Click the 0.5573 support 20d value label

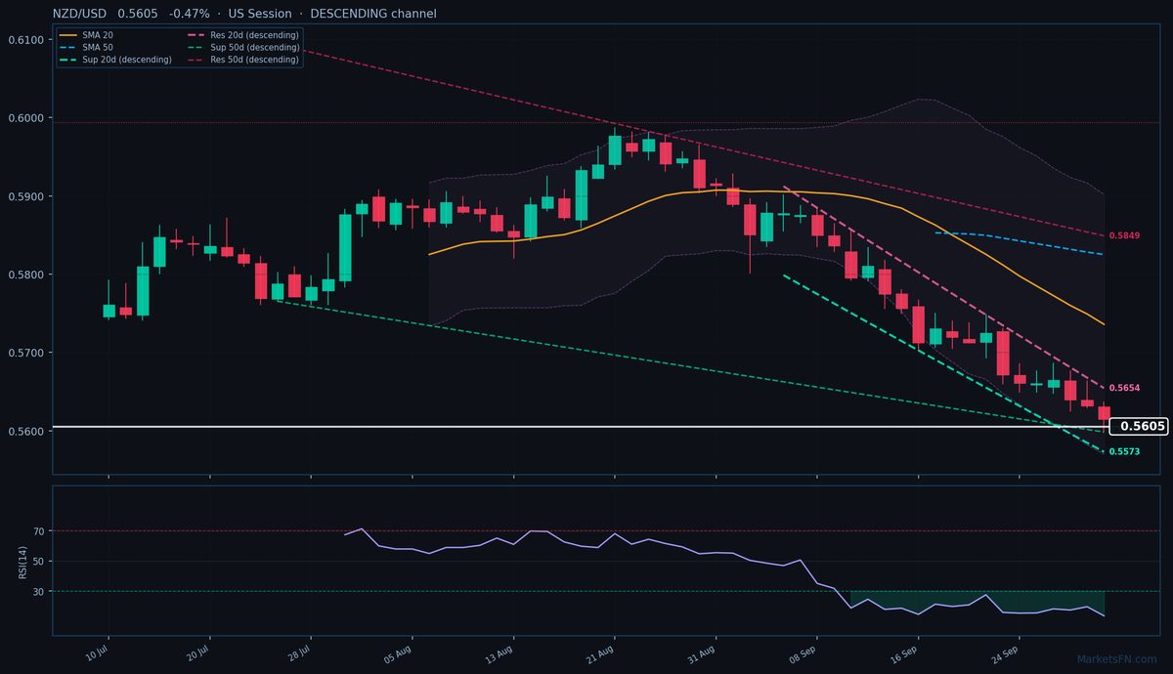[x=1124, y=451]
